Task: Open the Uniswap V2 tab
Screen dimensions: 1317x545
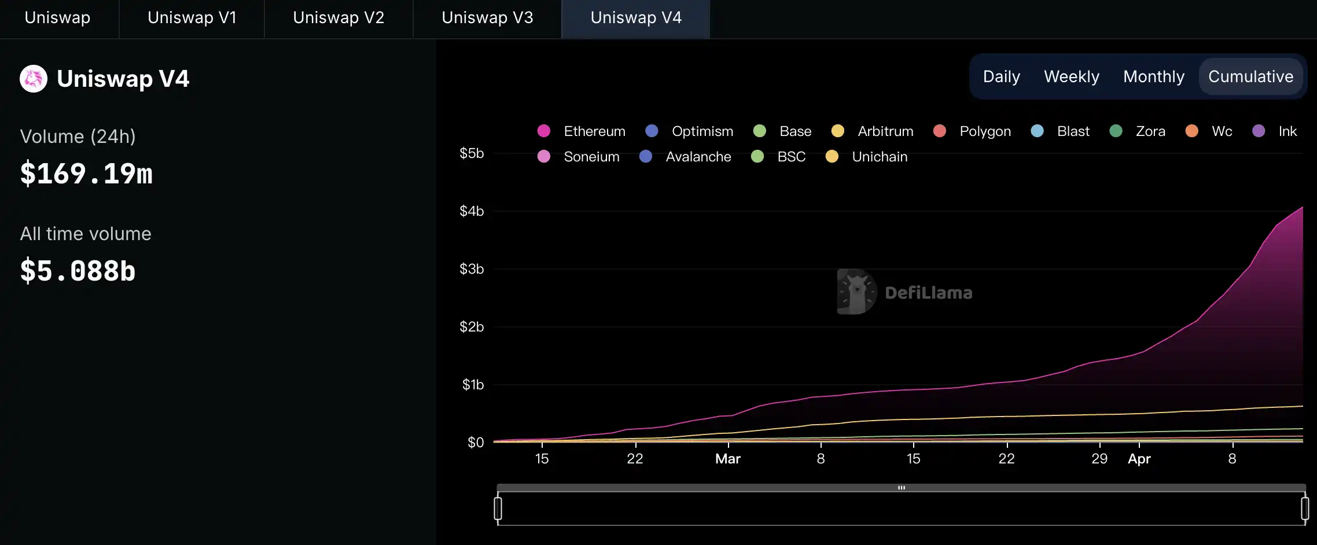Action: [x=339, y=18]
